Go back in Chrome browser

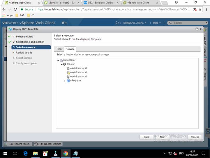click(4, 9)
